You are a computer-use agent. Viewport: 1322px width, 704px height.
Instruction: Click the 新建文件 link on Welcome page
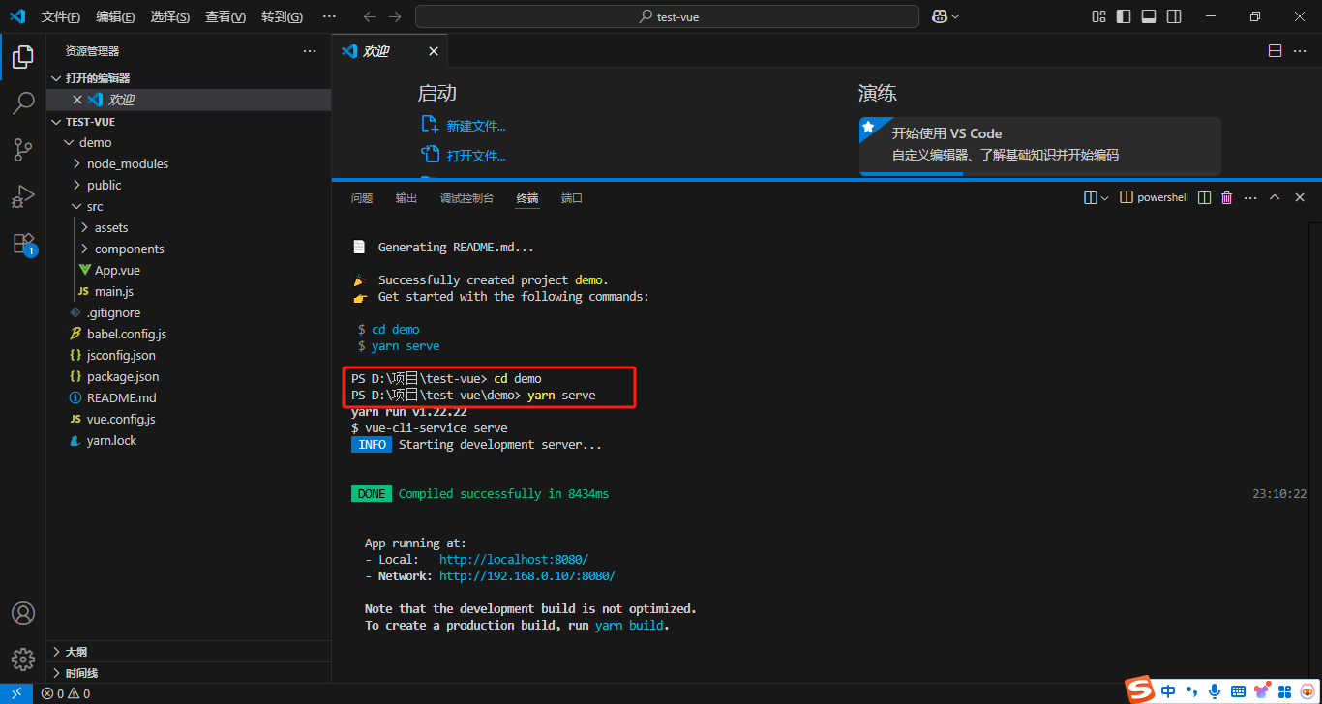click(475, 125)
